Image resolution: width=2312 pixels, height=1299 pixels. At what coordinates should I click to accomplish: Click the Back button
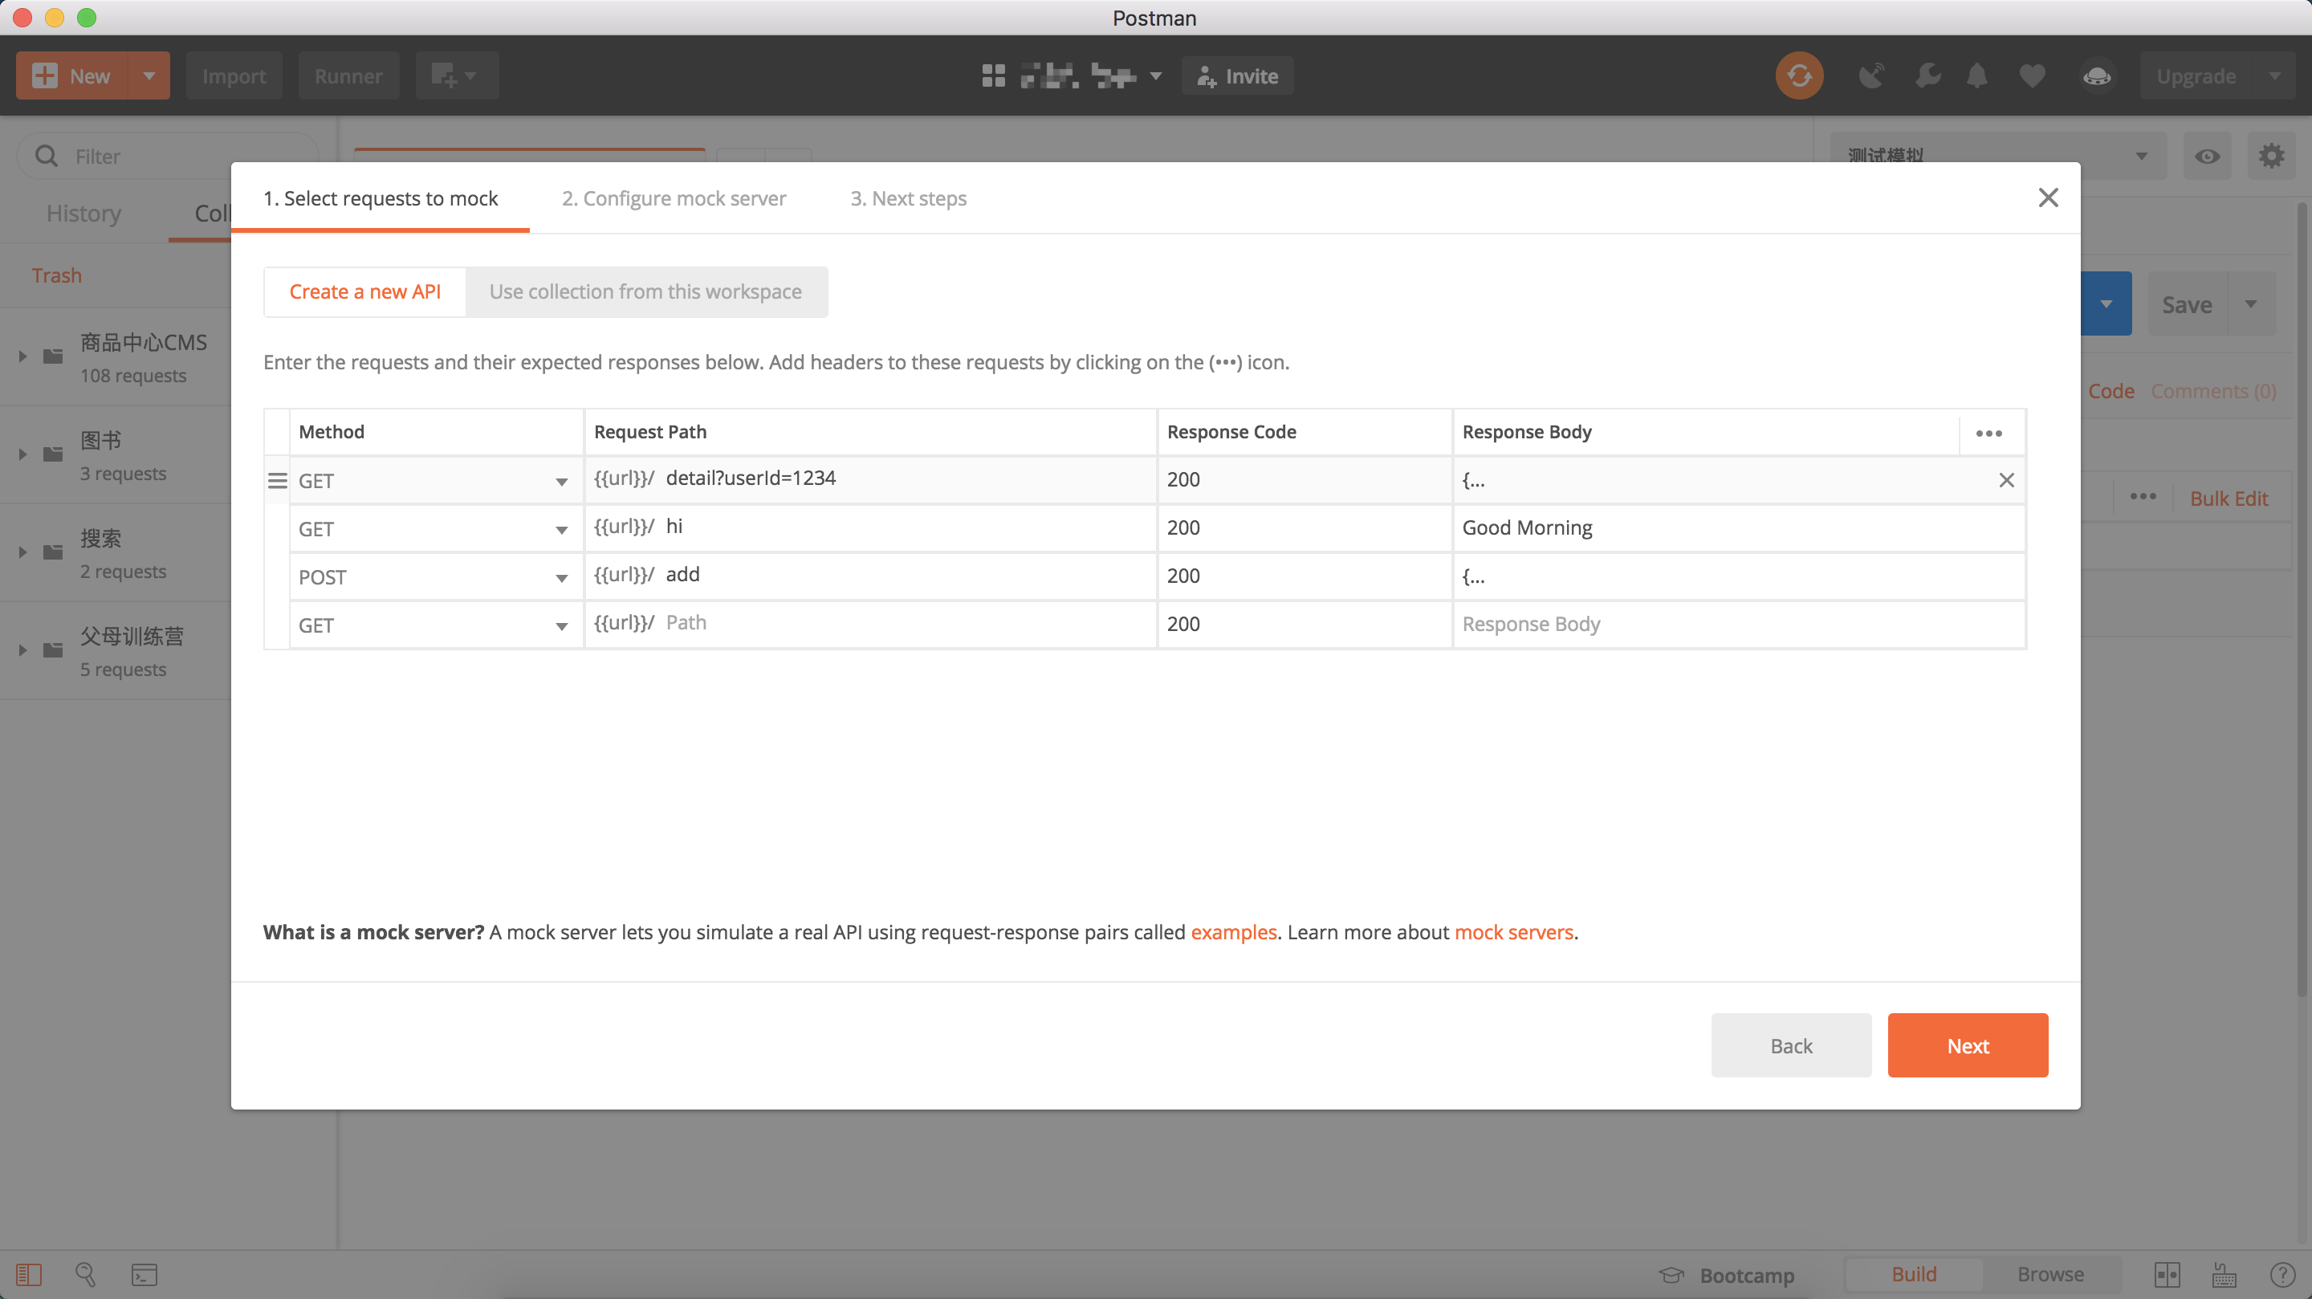click(1790, 1046)
